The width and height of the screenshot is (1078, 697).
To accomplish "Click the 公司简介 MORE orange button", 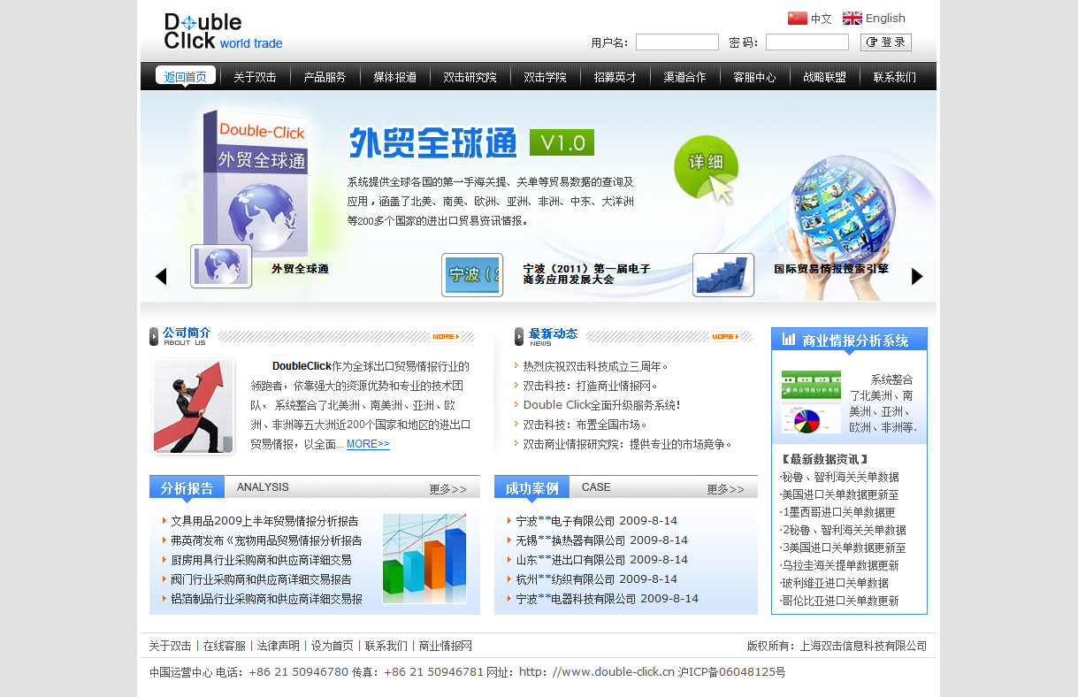I will click(x=446, y=336).
